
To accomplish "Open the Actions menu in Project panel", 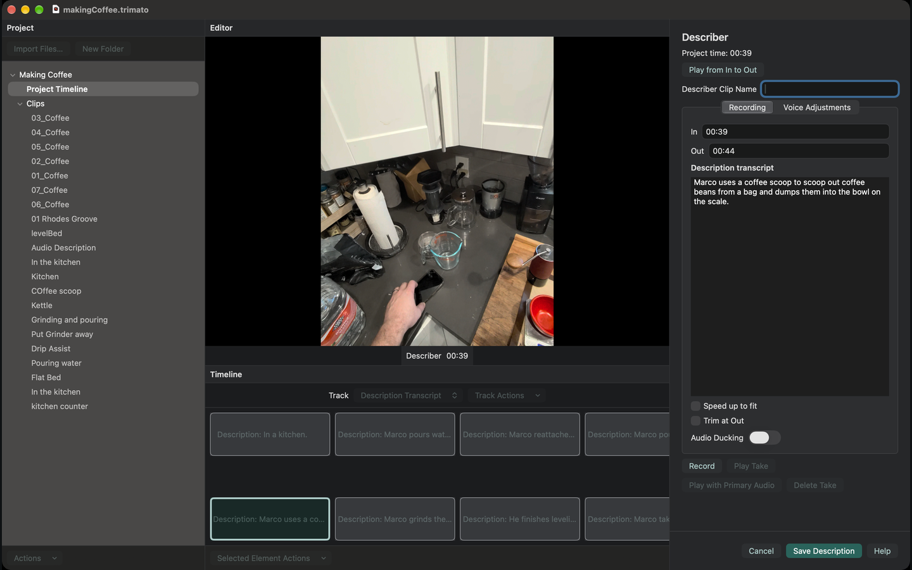I will (35, 558).
